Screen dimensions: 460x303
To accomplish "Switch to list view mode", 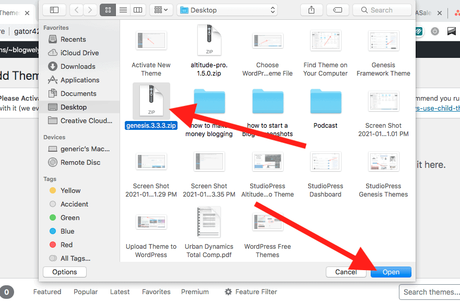I will point(123,10).
